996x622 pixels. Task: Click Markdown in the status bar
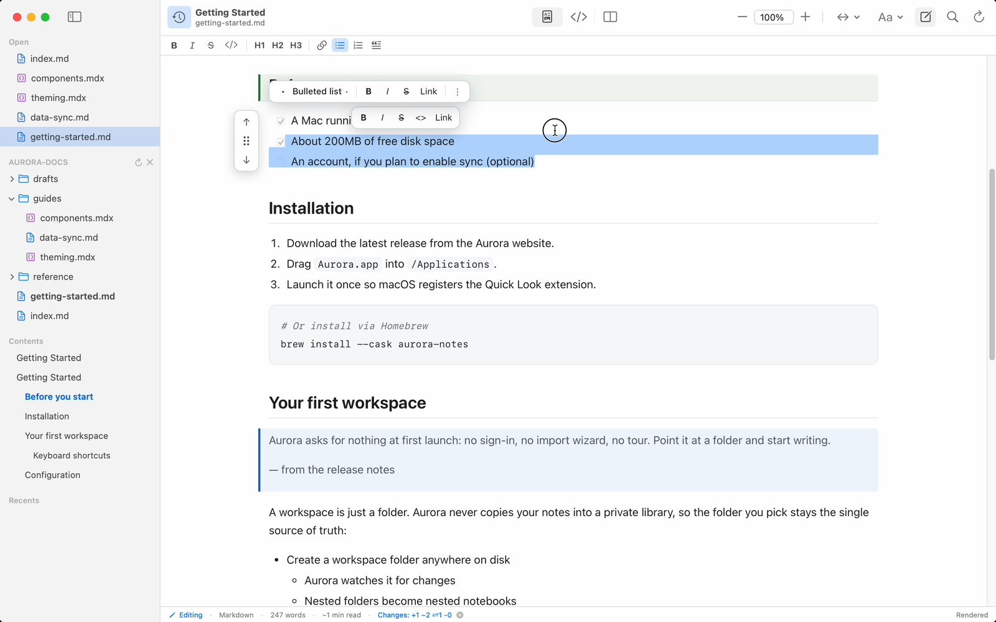[x=237, y=615]
